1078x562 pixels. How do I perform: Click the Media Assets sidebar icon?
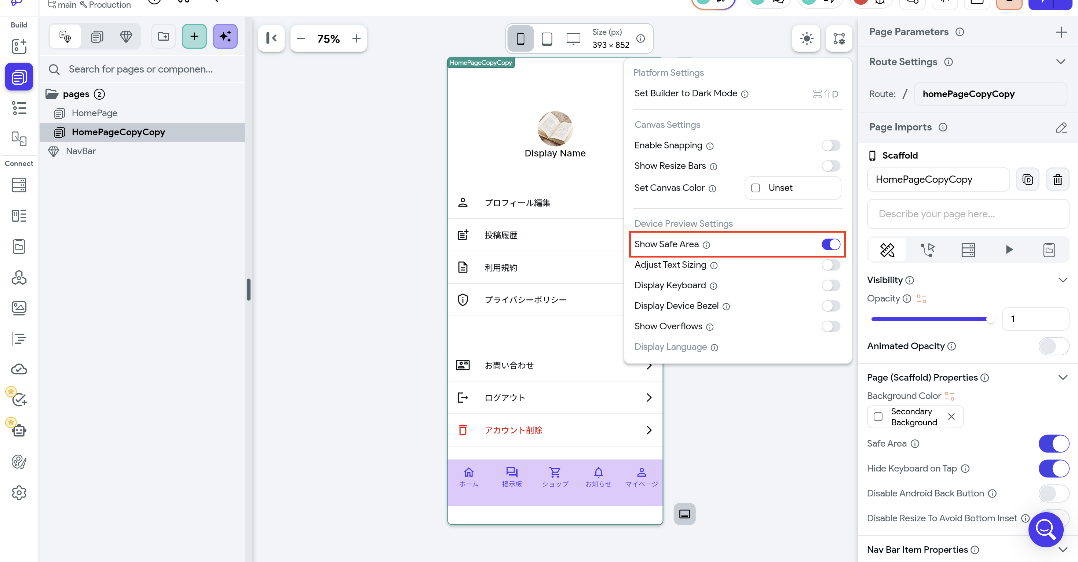(x=19, y=308)
